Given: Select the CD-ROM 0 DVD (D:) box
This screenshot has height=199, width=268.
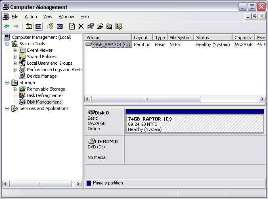Looking at the screenshot, I should point(104,150).
